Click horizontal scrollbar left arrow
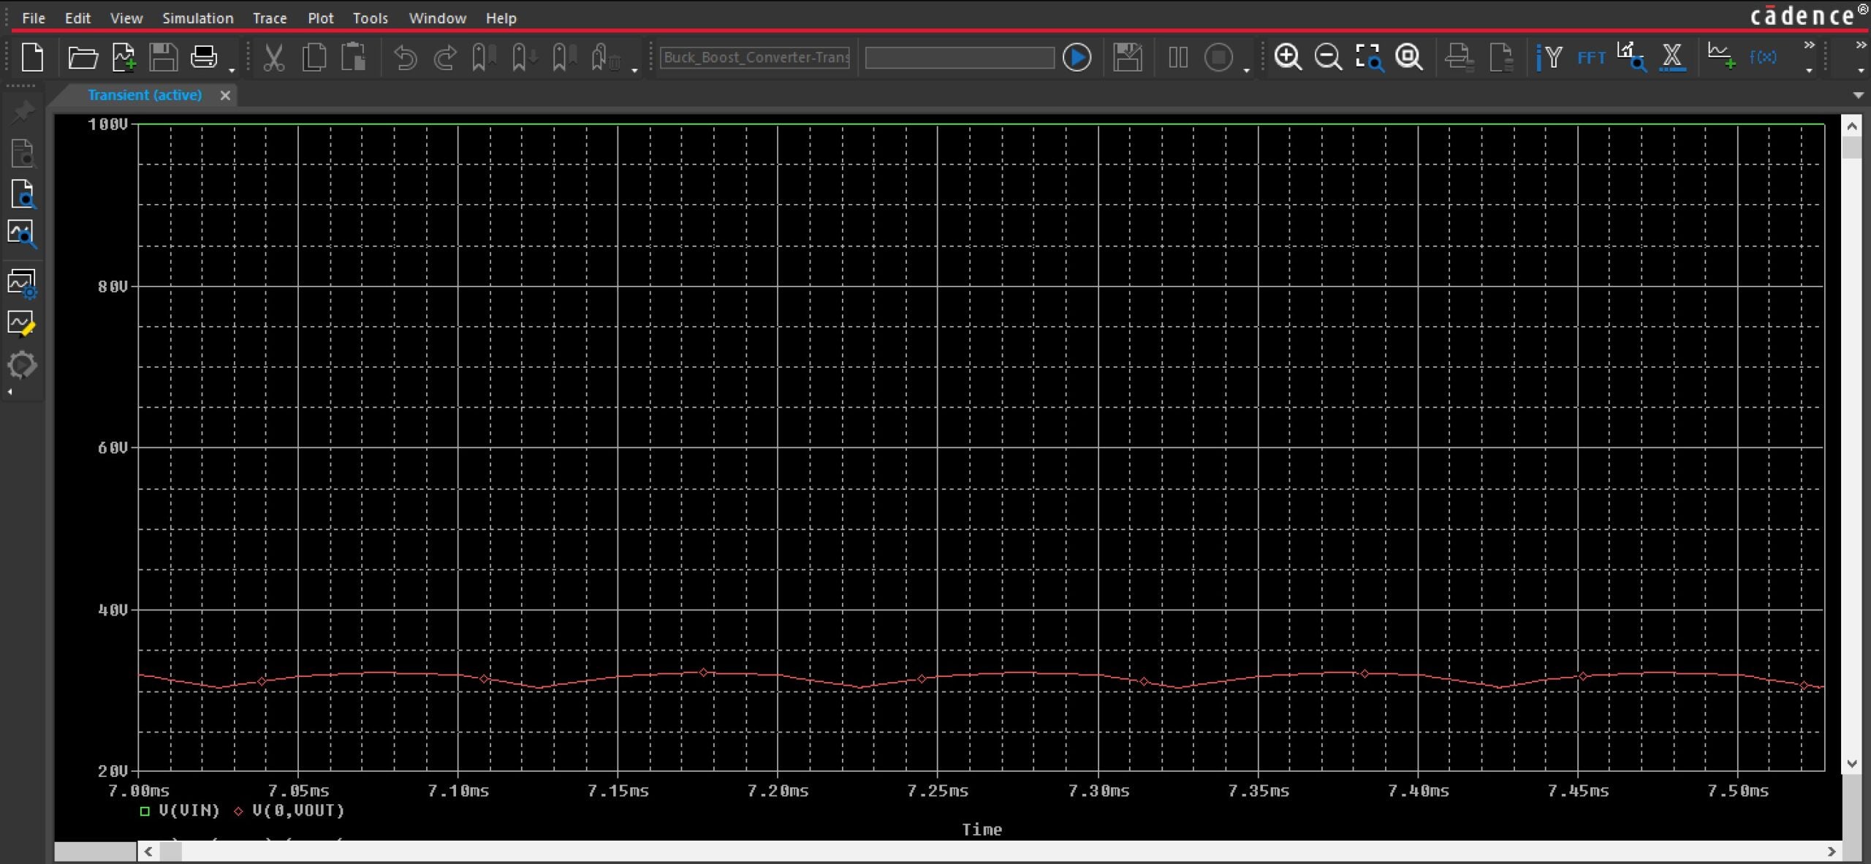 (x=148, y=851)
